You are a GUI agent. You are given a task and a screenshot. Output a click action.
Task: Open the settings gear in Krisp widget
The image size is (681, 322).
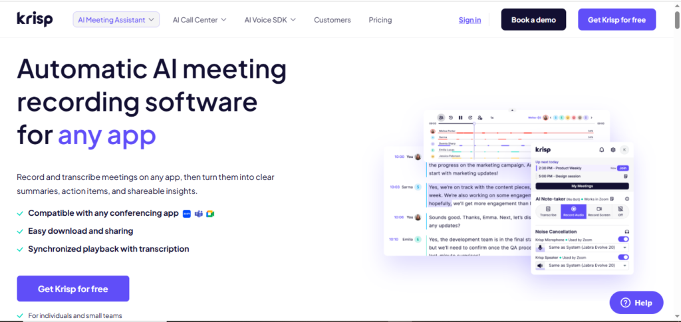click(x=613, y=150)
